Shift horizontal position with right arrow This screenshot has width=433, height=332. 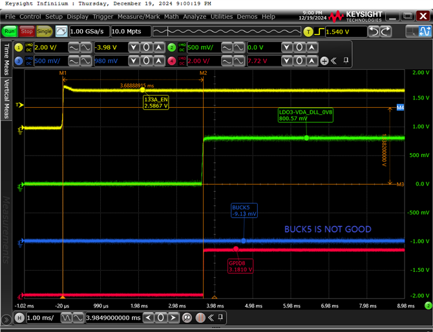pyautogui.click(x=173, y=318)
